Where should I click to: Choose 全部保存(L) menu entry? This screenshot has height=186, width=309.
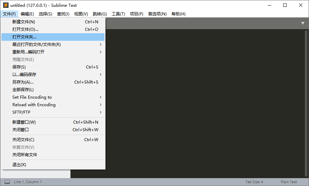(53, 90)
